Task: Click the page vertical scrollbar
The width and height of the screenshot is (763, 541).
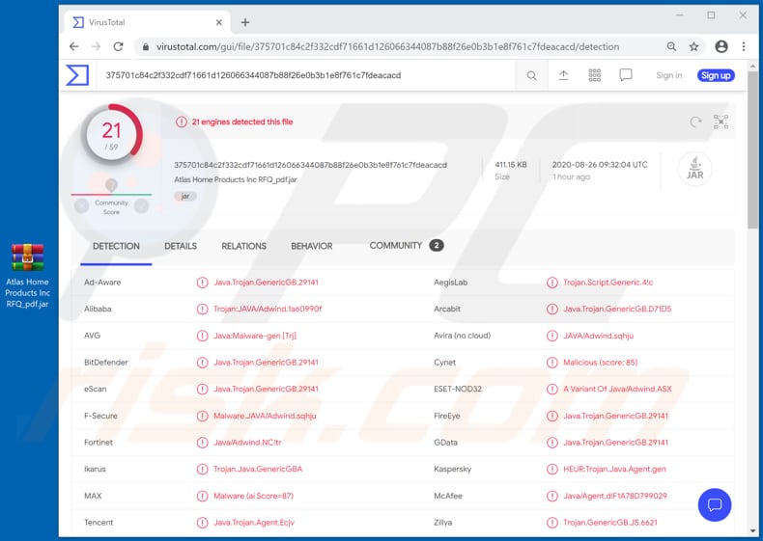Action: 752,150
